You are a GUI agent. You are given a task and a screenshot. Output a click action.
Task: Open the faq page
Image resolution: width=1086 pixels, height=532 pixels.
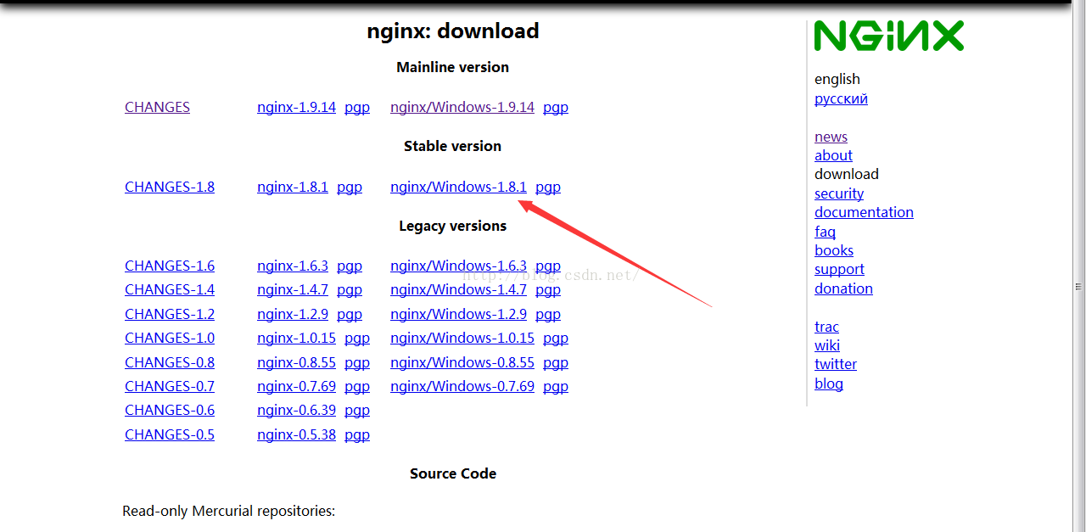pyautogui.click(x=825, y=232)
